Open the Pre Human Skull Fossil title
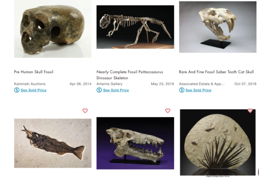Screen dimensions: 259x178 click(34, 72)
